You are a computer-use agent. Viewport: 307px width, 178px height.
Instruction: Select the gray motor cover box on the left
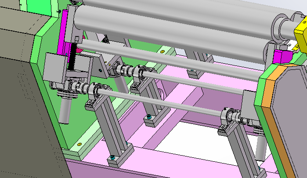pyautogui.click(x=55, y=68)
